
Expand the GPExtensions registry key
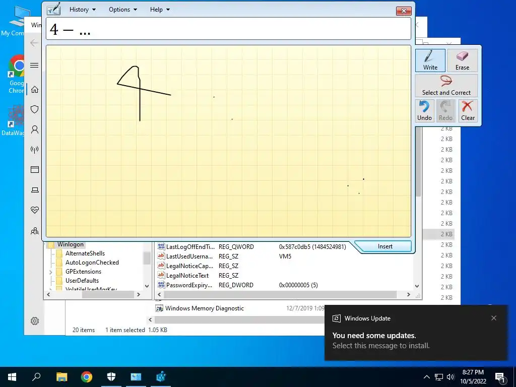[x=51, y=272]
